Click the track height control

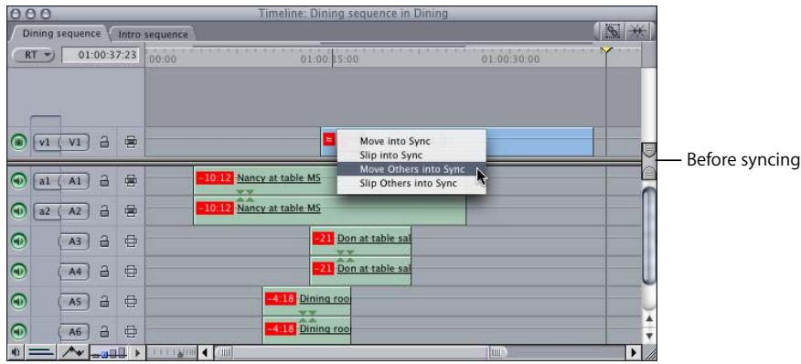110,352
